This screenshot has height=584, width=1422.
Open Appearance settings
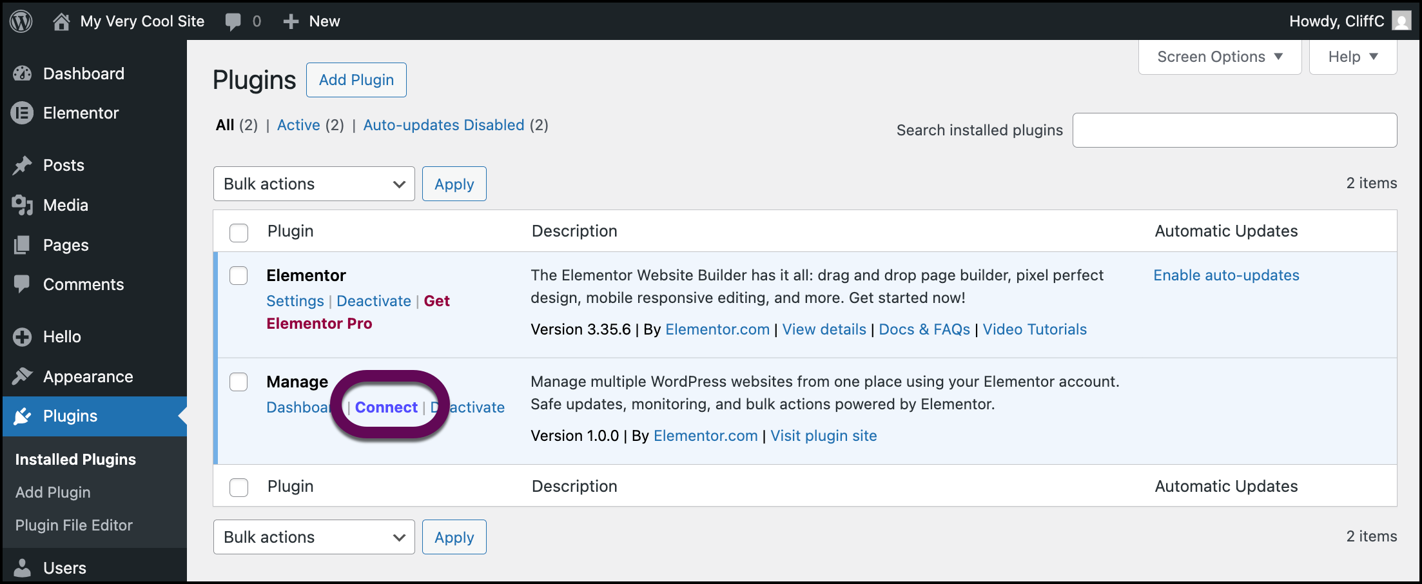click(x=88, y=376)
